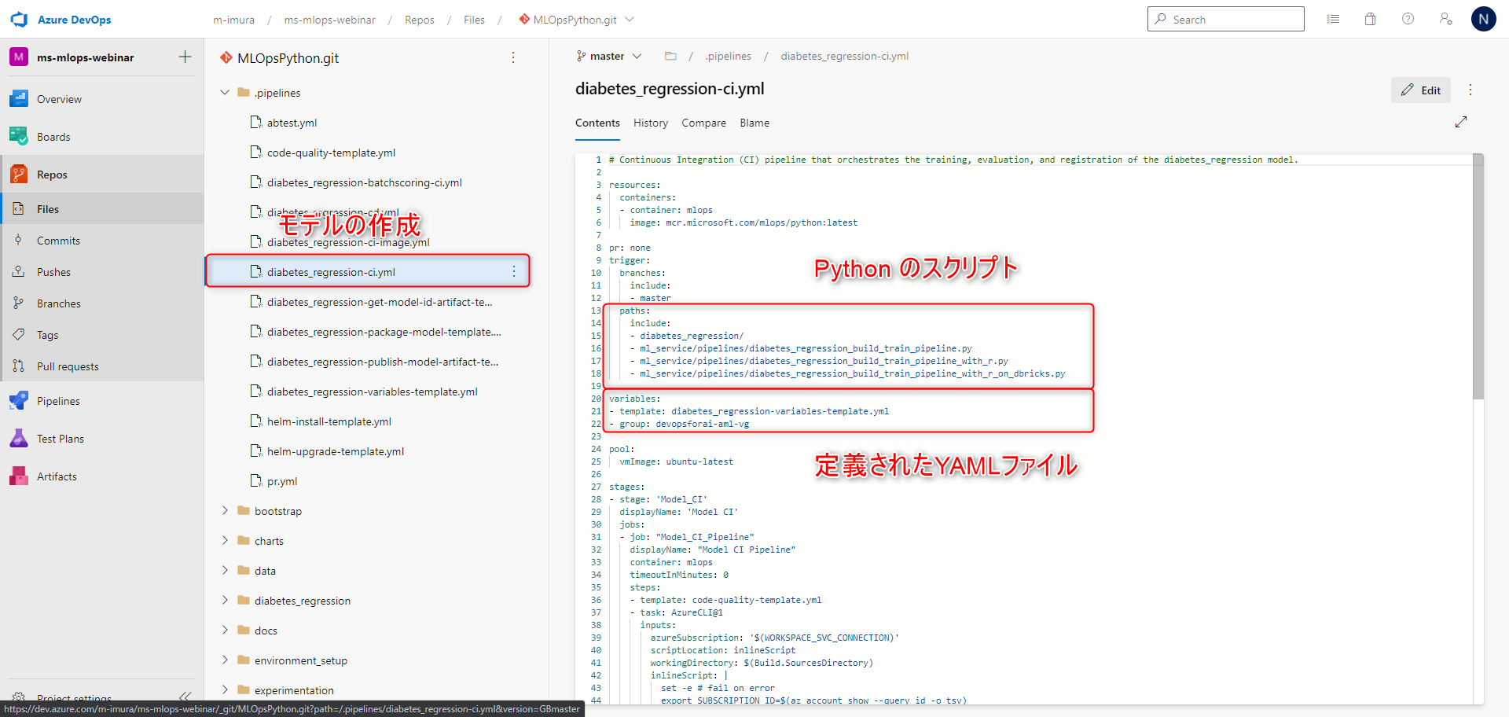Open diabetes_regression-variables-template.yml in the tree

[x=372, y=392]
